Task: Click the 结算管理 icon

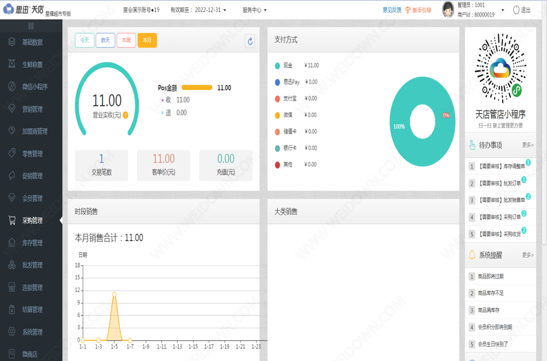Action: click(x=12, y=310)
